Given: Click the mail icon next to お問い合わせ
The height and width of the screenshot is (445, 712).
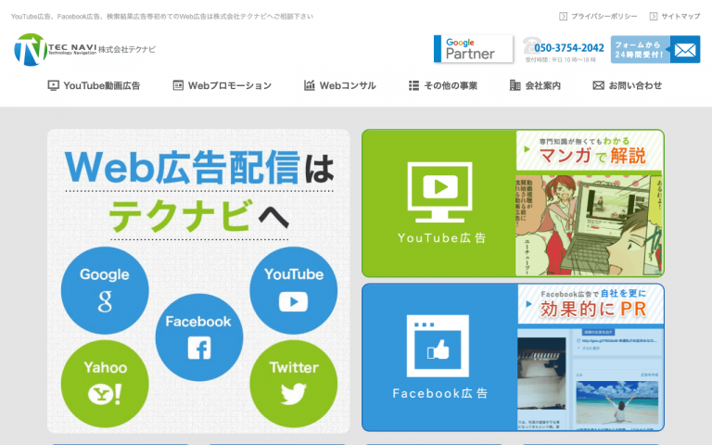Looking at the screenshot, I should [x=599, y=85].
